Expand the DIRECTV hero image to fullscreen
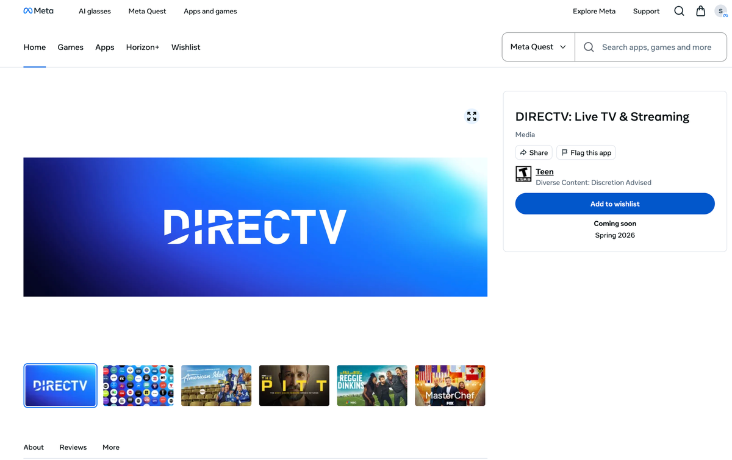The width and height of the screenshot is (732, 460). tap(472, 116)
